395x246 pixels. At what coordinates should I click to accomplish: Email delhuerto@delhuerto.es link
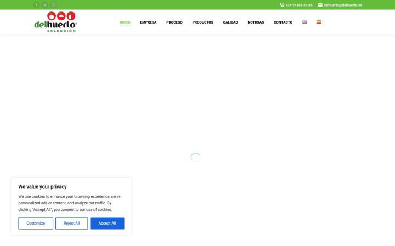(342, 5)
